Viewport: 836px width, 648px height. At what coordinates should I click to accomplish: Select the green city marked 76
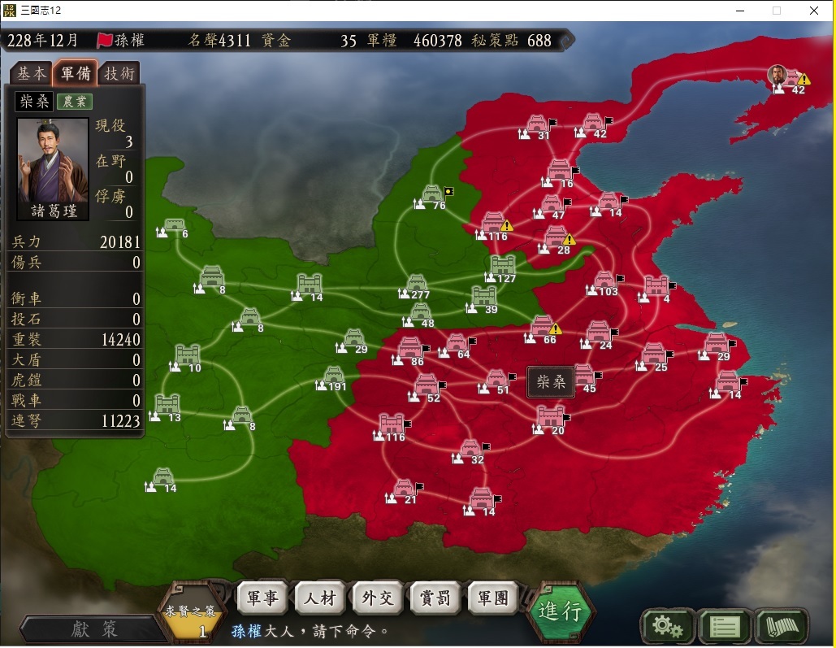432,195
